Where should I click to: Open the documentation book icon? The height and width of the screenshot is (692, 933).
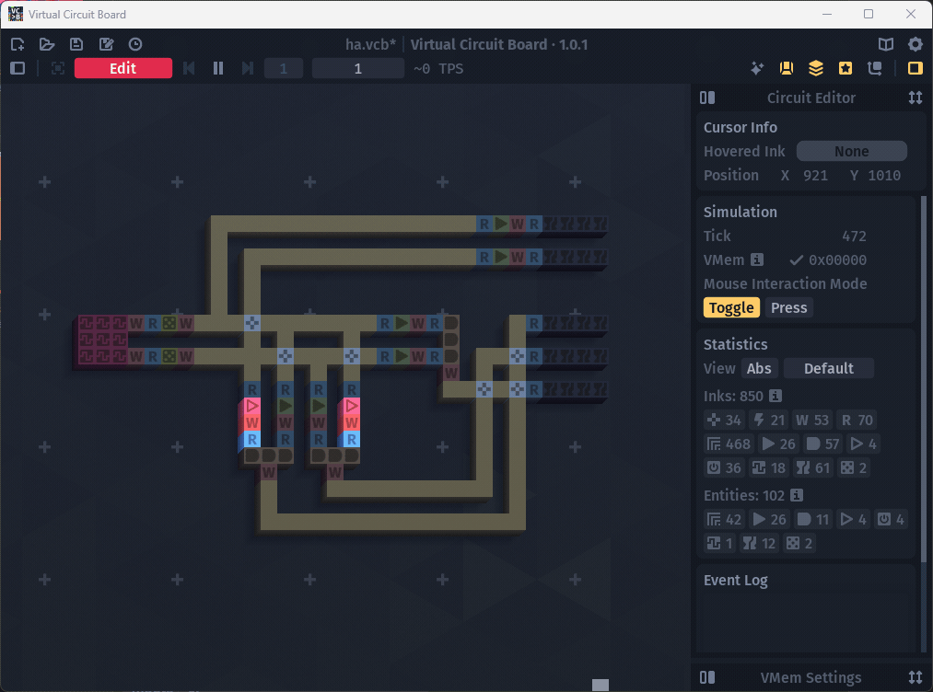[886, 44]
